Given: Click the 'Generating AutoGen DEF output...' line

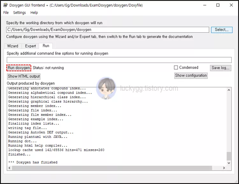Looking at the screenshot, I should tap(41, 132).
